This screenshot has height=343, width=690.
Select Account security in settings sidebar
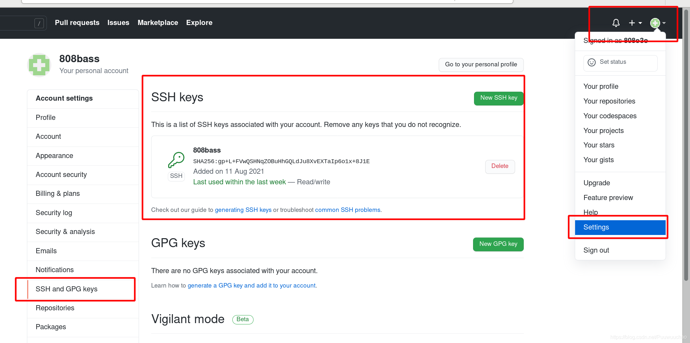click(x=83, y=175)
